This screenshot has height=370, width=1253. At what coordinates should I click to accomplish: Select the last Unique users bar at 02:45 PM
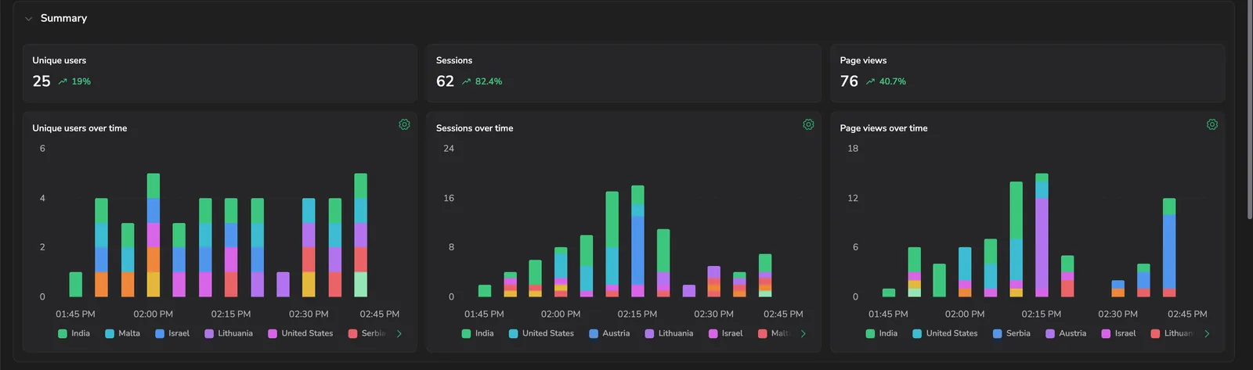pos(360,235)
